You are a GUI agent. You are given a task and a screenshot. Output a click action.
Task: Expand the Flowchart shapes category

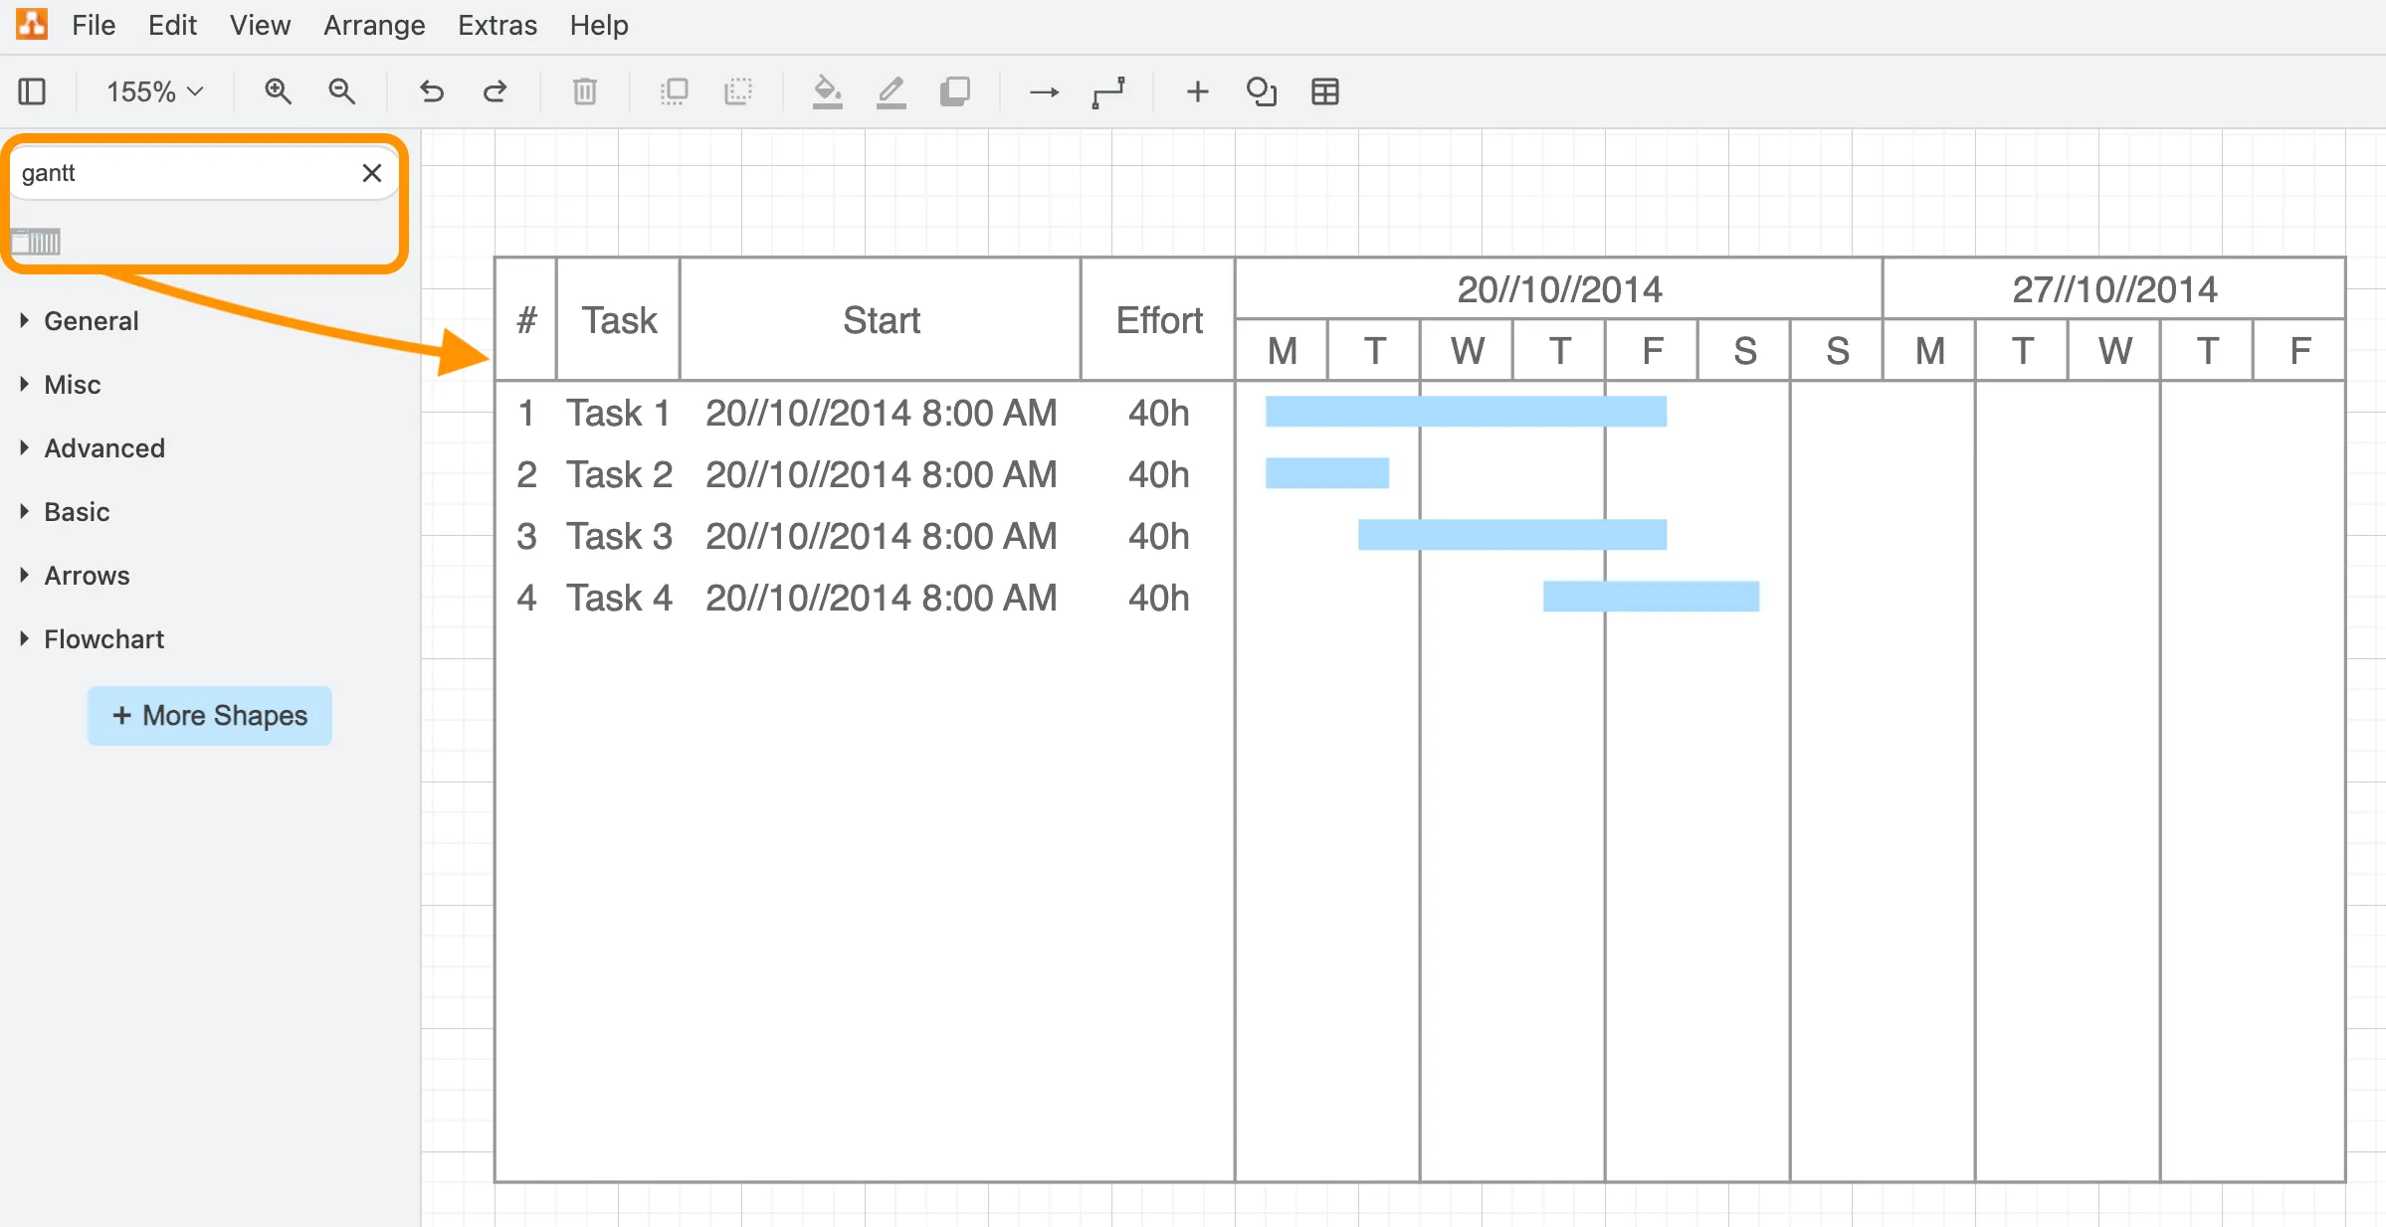coord(103,638)
